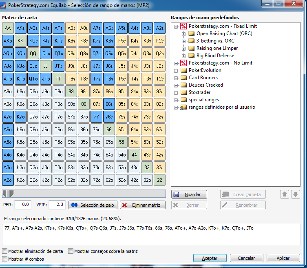Expand the Deuces Cracked folder
Image resolution: width=307 pixels, height=268 pixels.
pos(176,85)
